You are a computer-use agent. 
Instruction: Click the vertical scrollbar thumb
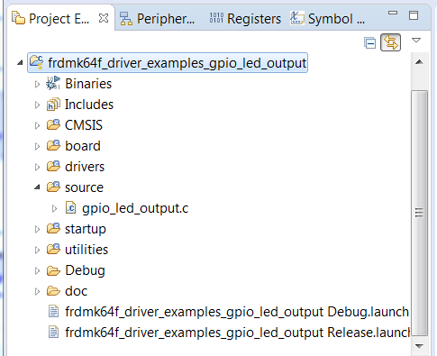click(419, 213)
